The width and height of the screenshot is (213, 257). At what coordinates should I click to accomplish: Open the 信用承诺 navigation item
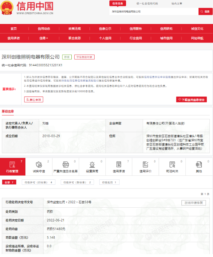tap(13, 38)
